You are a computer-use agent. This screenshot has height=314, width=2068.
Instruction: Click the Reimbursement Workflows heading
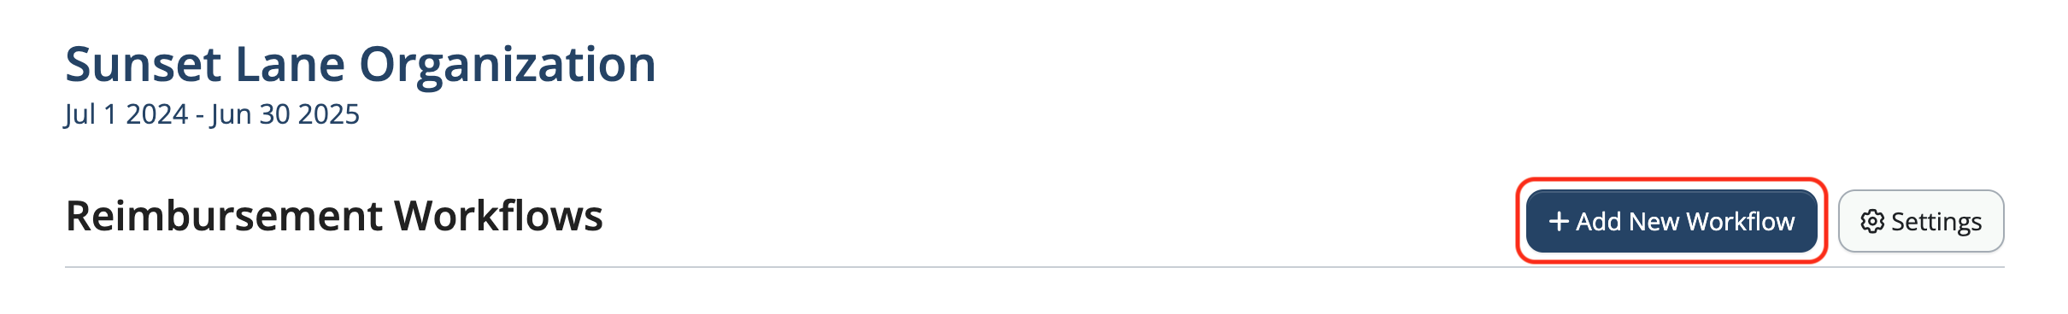pos(334,216)
